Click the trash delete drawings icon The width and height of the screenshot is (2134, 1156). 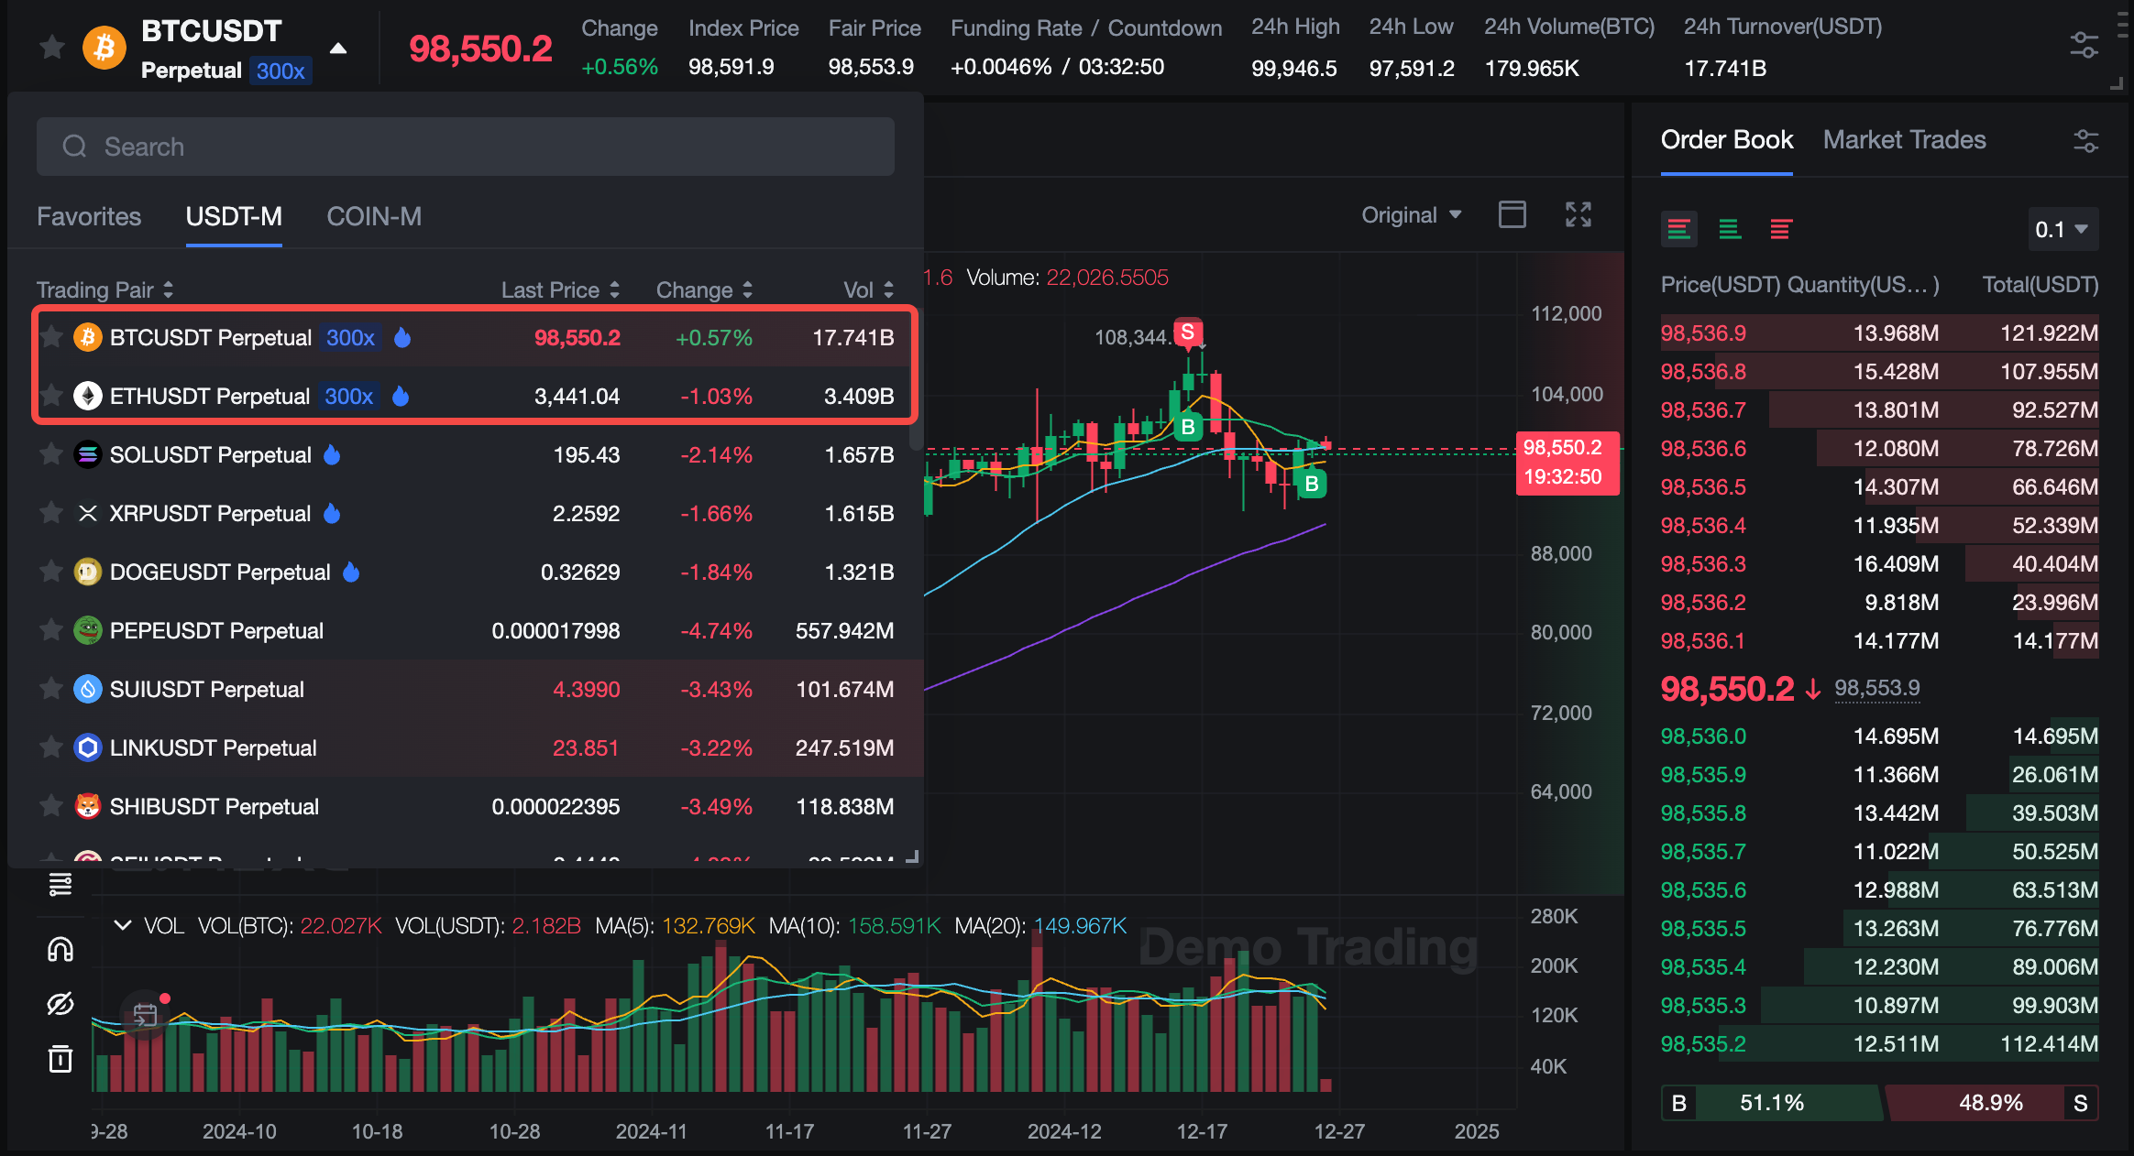pos(60,1059)
